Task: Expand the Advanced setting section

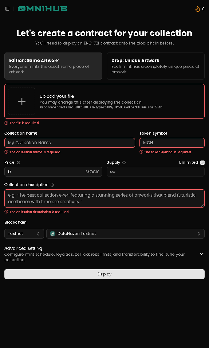Action: 201,254
